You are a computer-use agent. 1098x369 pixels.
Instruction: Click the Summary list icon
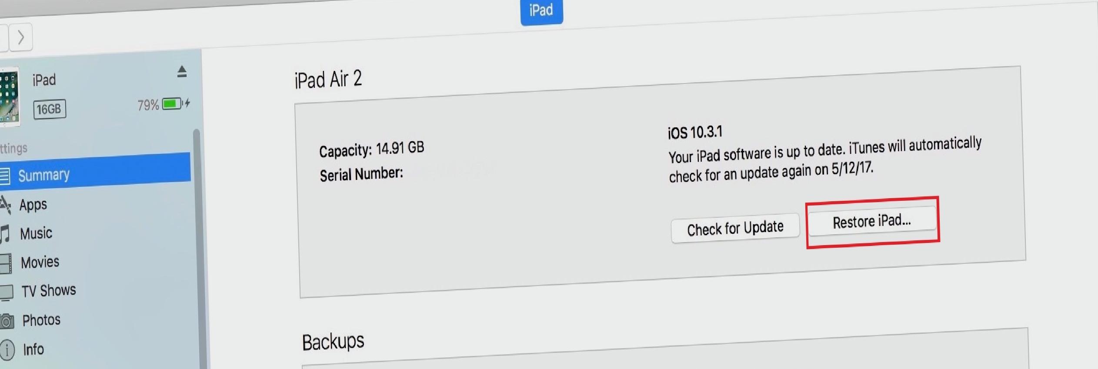tap(5, 176)
